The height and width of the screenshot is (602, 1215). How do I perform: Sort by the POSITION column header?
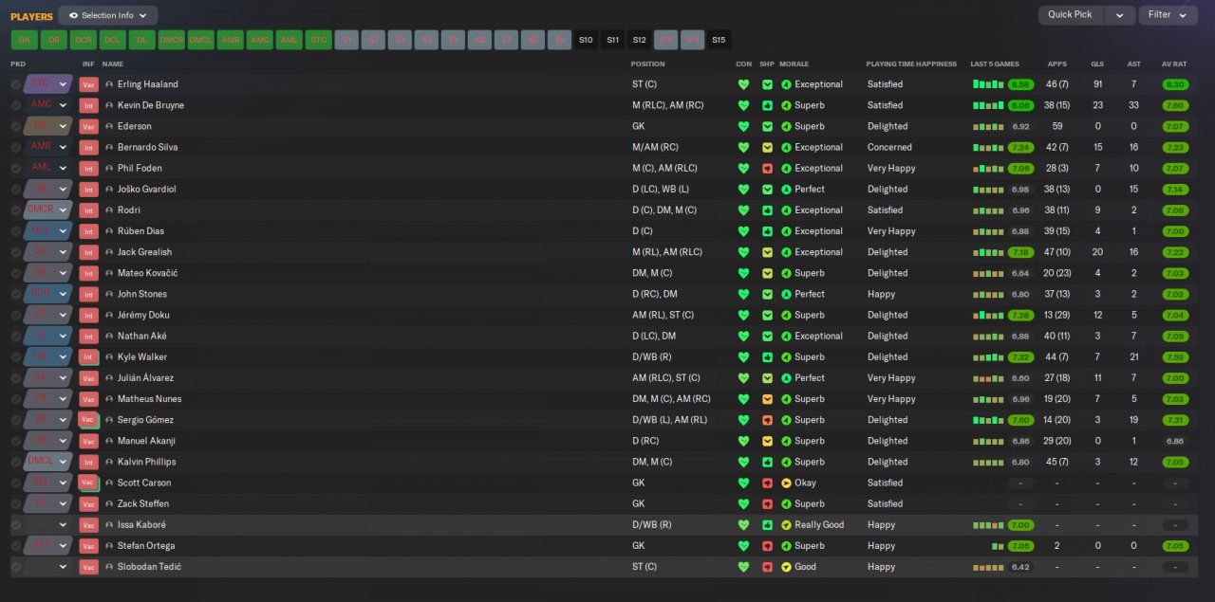point(647,64)
